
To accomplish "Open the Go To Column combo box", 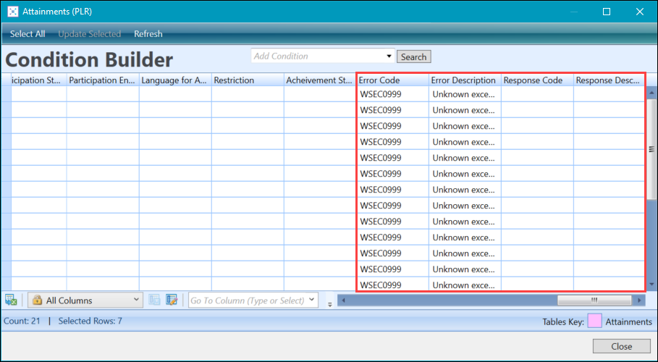I will 253,300.
